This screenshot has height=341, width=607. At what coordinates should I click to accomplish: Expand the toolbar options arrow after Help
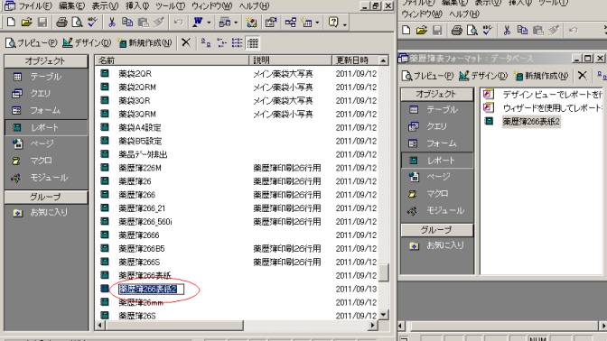click(x=344, y=24)
